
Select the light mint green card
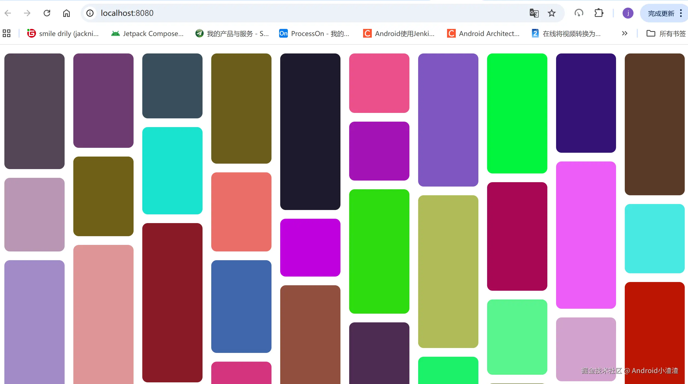coord(517,337)
